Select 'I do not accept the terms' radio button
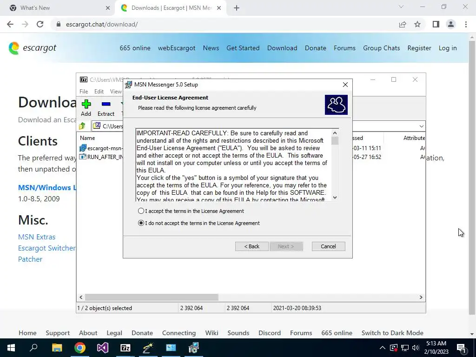This screenshot has width=476, height=357. point(141,223)
